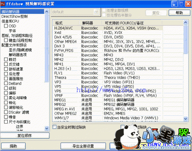Check the DeBand filter box
The height and width of the screenshot is (151, 192).
[x=6, y=83]
